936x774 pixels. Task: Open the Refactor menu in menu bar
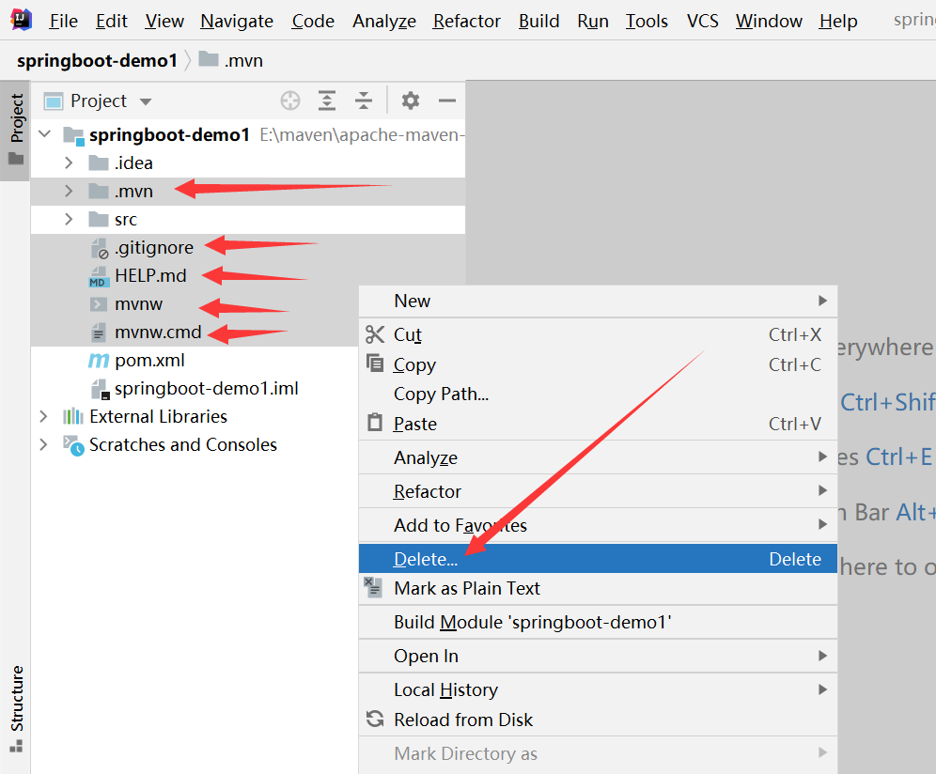(x=467, y=21)
